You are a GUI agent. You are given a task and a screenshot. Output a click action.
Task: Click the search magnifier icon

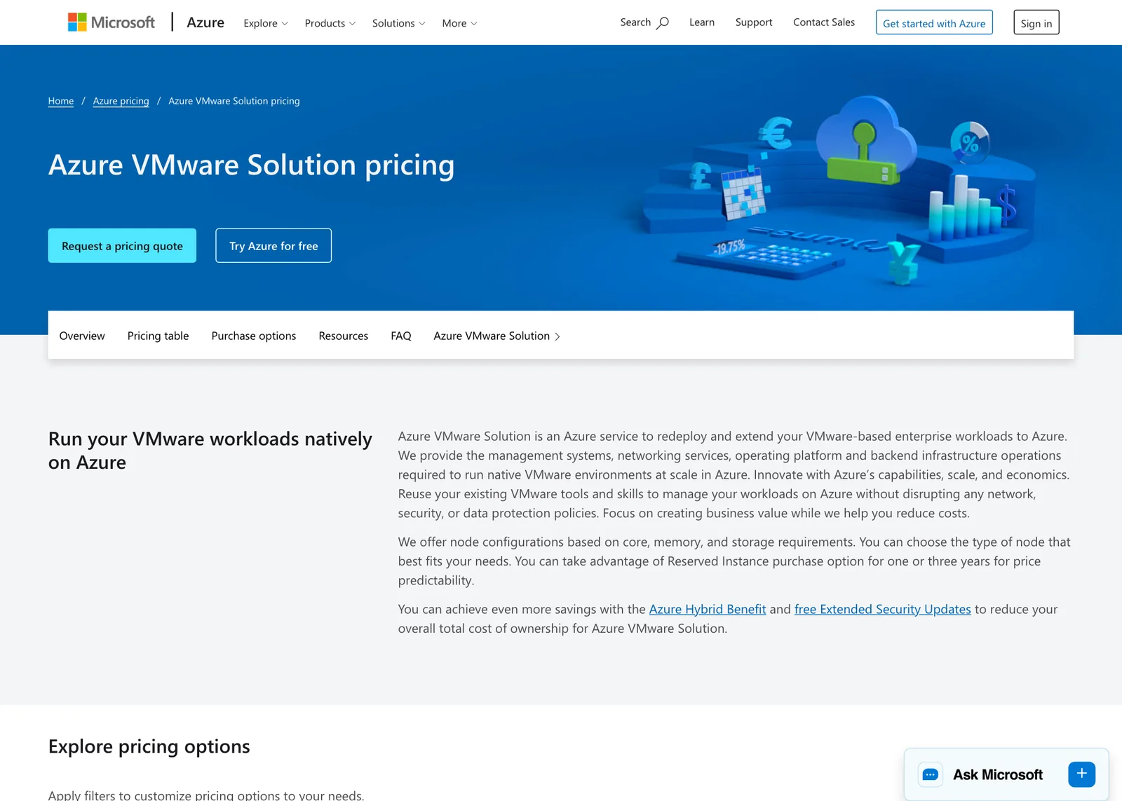pos(663,23)
